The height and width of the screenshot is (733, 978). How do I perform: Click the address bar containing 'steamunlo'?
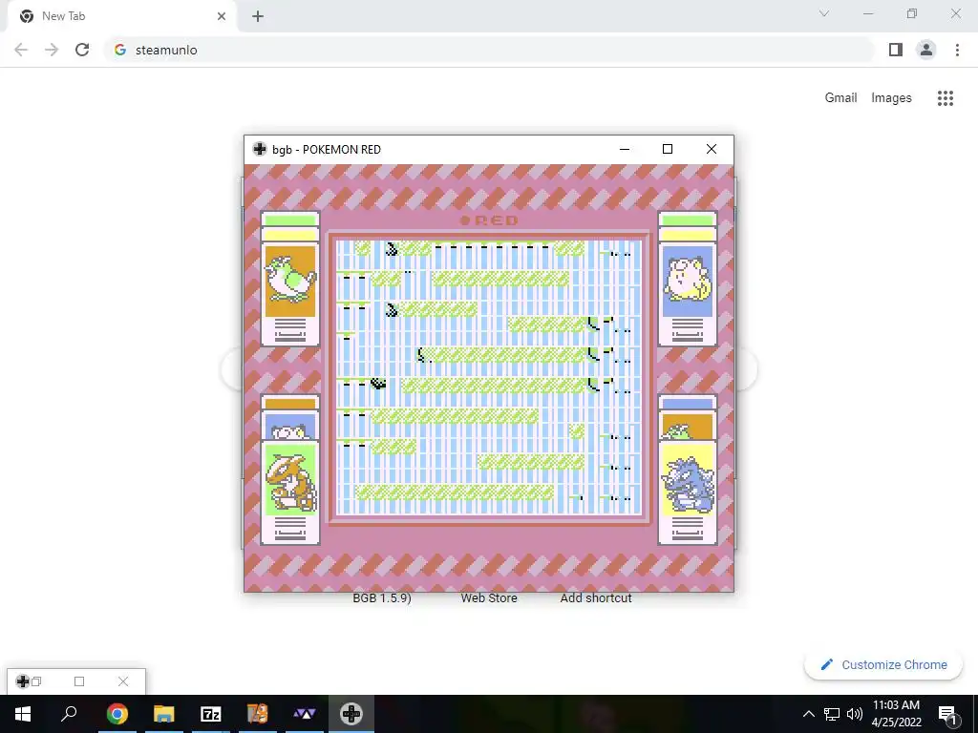[489, 50]
